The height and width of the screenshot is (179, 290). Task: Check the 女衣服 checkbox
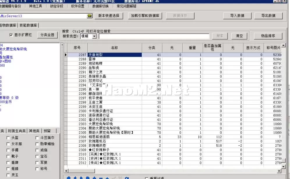8,144
